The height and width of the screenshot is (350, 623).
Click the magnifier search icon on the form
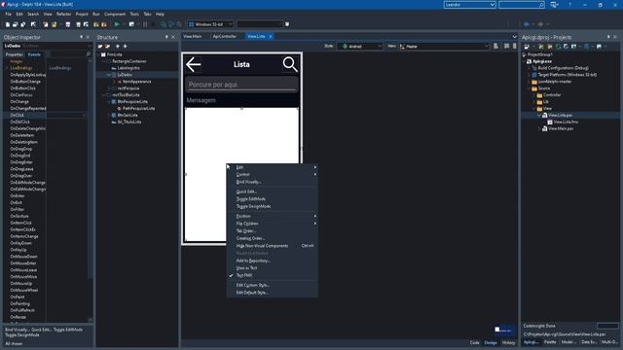tap(290, 64)
